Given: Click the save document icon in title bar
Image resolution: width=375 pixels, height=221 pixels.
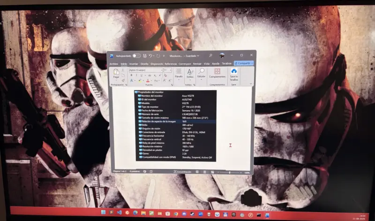Looking at the screenshot, I should click(145, 56).
